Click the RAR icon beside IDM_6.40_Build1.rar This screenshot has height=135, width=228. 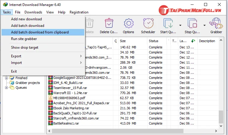pos(50,82)
